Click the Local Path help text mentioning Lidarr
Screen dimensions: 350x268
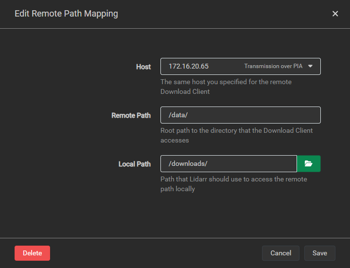coord(234,184)
